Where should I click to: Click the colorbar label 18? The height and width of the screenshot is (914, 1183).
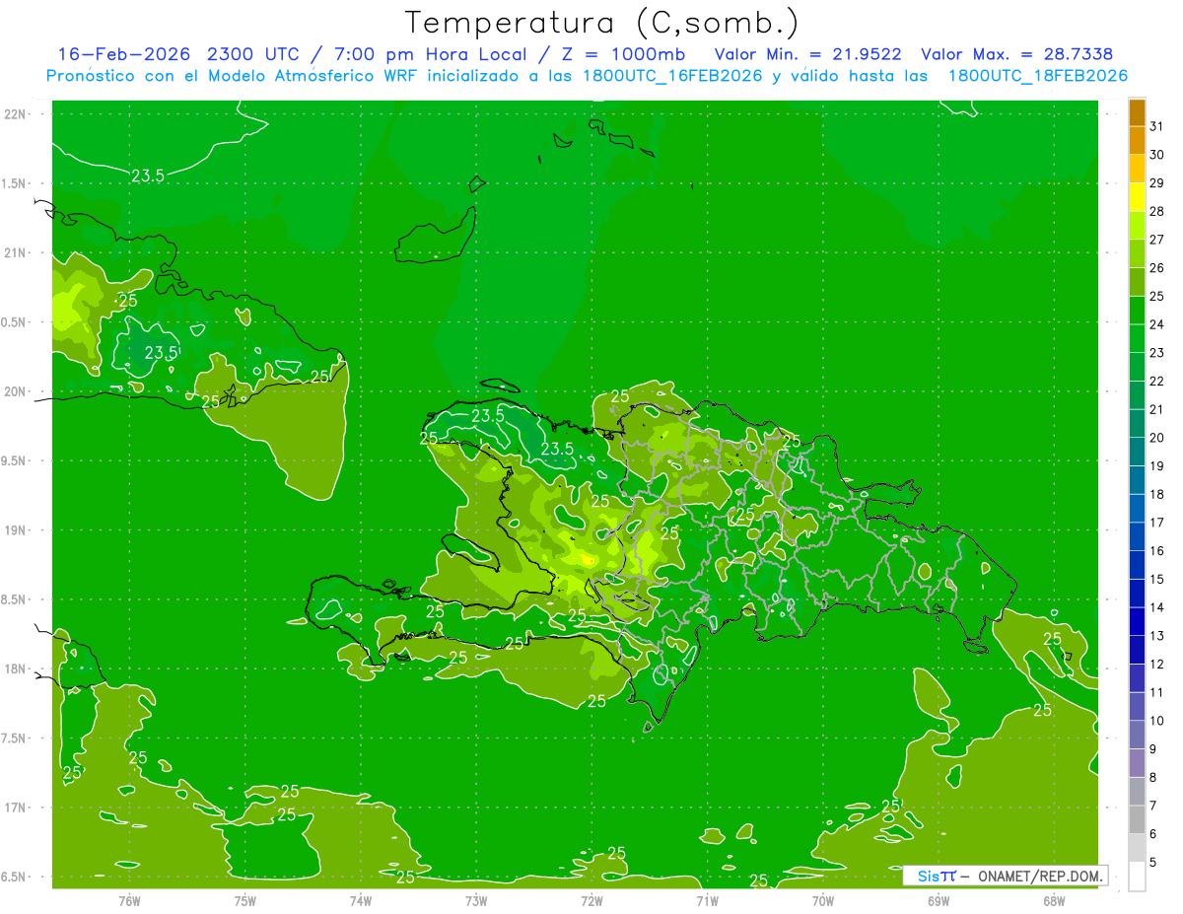click(x=1157, y=494)
